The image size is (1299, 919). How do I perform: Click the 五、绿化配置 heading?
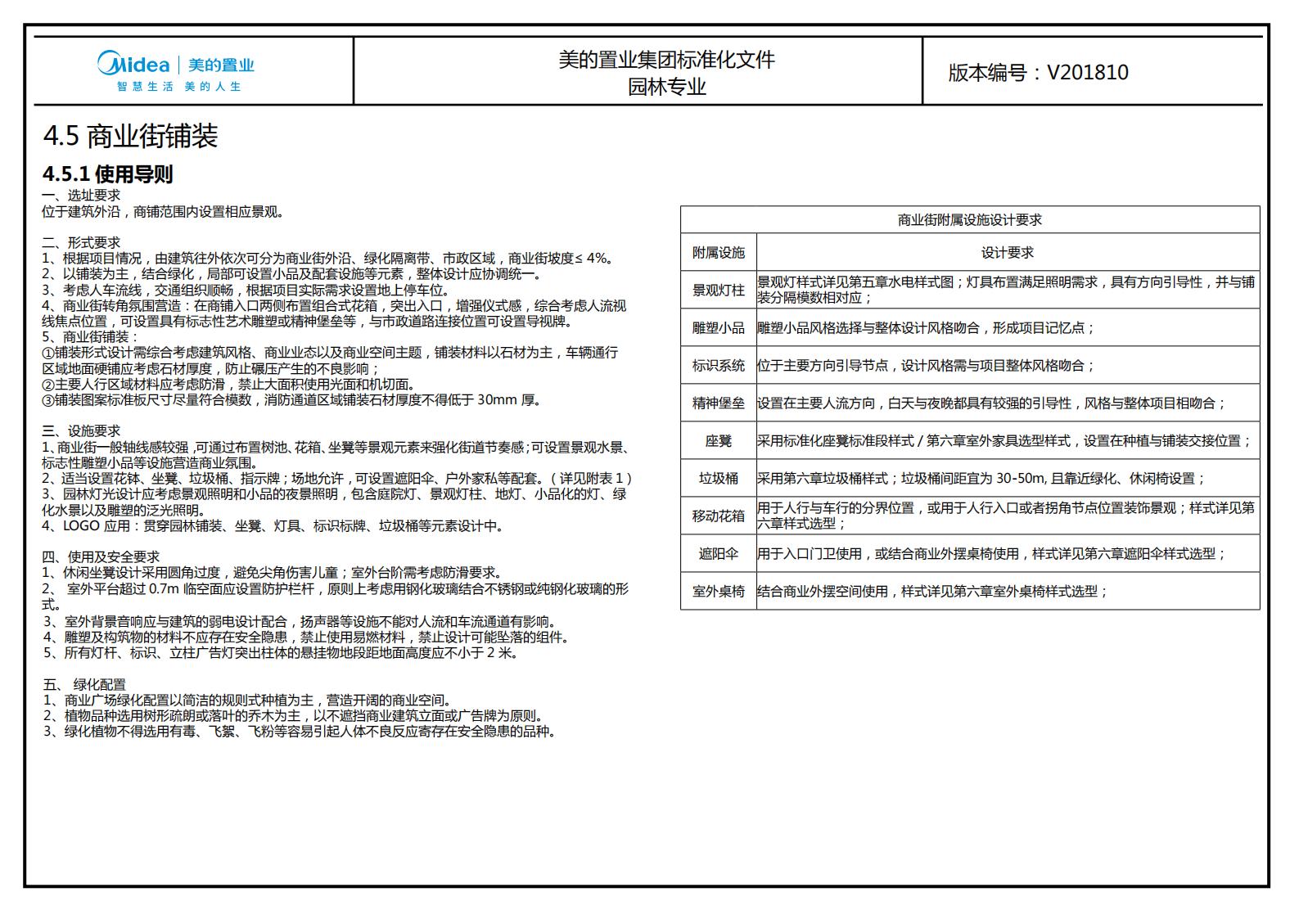(84, 684)
